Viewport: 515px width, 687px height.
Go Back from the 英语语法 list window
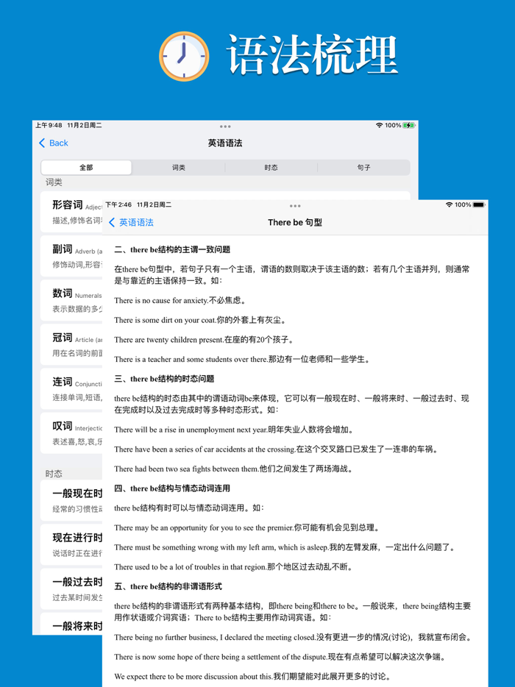54,143
